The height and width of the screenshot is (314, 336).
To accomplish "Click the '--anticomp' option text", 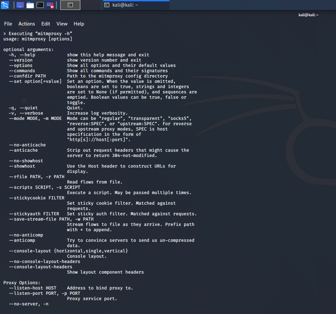I will 22,240.
